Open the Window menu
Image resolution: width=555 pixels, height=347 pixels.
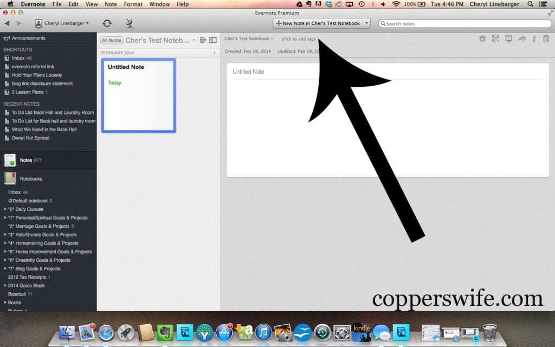pyautogui.click(x=159, y=4)
